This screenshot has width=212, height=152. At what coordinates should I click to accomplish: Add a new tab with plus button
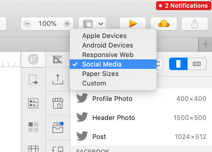pos(206,44)
